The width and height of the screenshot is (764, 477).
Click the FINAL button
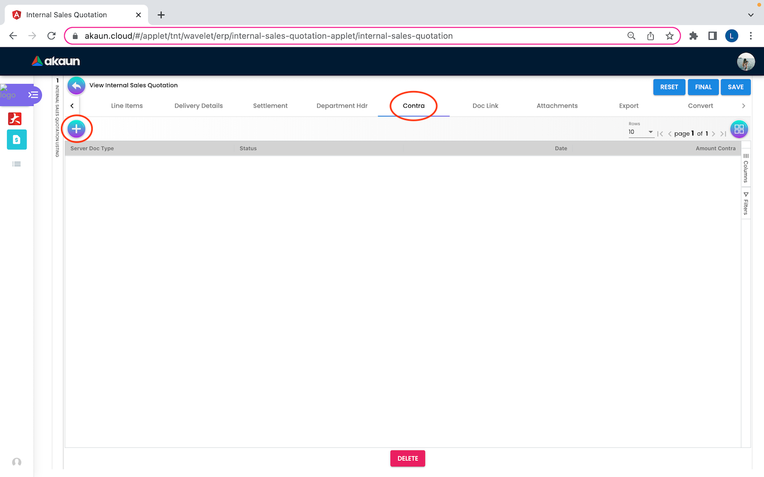[x=704, y=87]
